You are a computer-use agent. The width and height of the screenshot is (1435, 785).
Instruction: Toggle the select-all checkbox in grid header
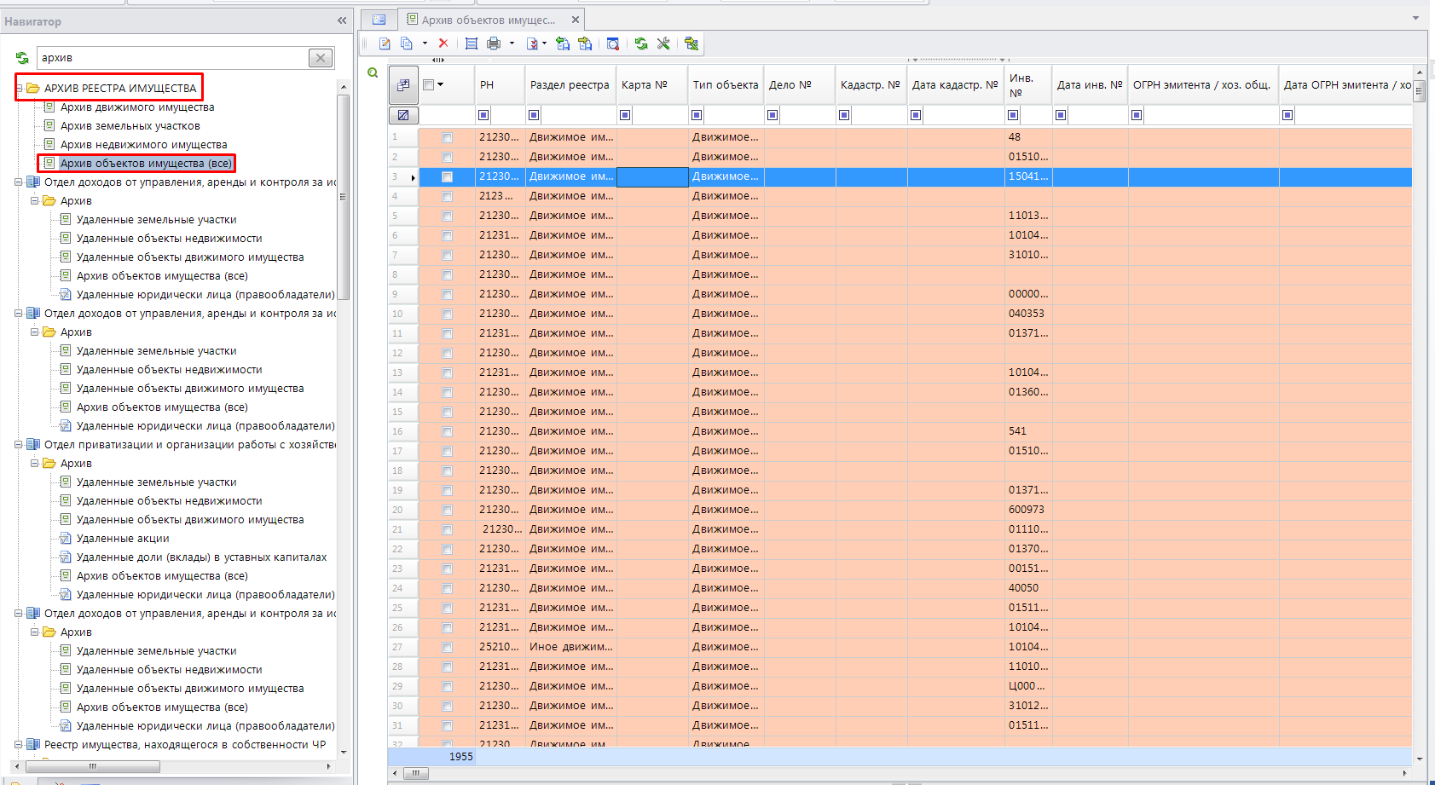[429, 84]
